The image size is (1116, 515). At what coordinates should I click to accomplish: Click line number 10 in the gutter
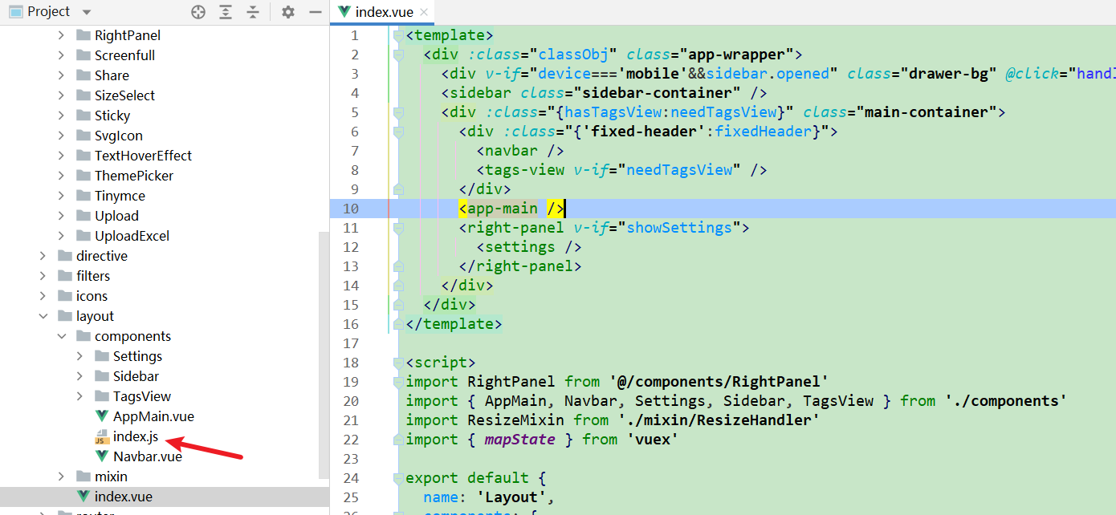351,209
